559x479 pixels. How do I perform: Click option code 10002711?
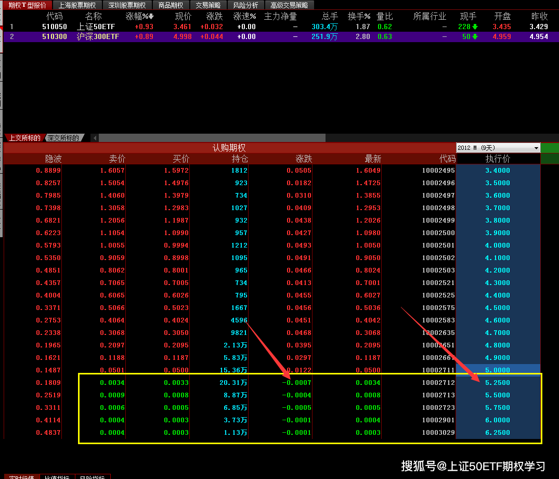point(438,370)
